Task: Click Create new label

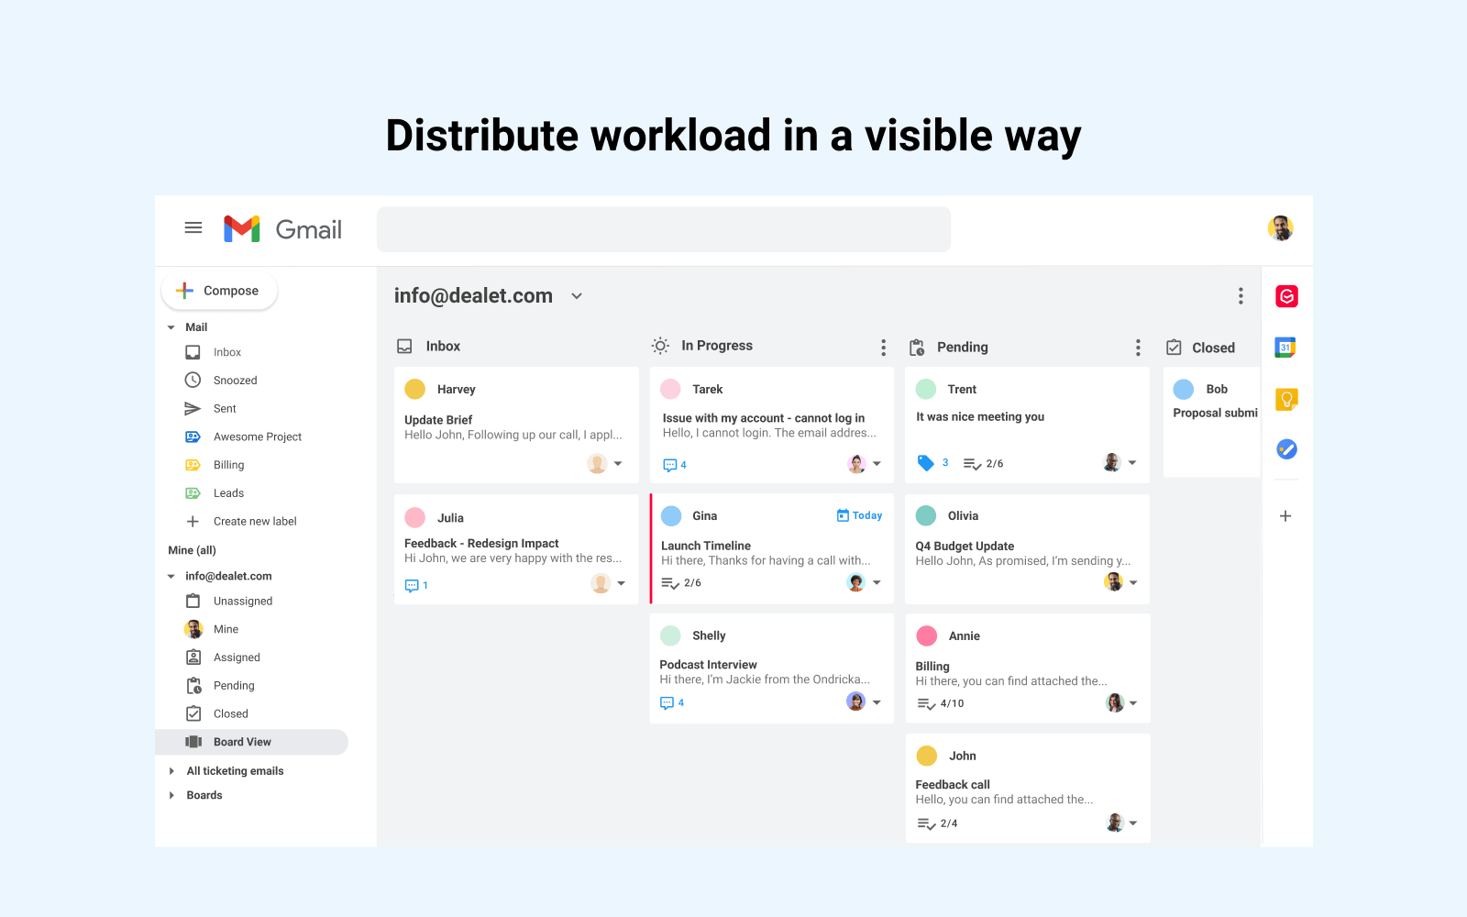Action: [x=254, y=521]
